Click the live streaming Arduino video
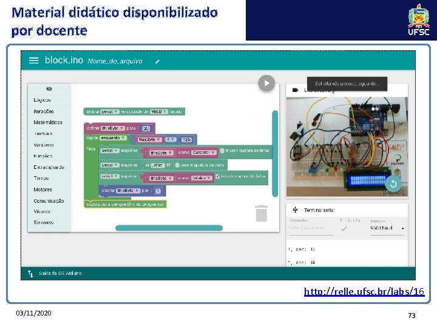This screenshot has height=327, width=437. coord(347,147)
